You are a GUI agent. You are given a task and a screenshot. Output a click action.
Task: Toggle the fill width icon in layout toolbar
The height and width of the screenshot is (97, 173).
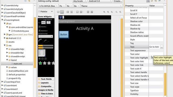pos(68,12)
